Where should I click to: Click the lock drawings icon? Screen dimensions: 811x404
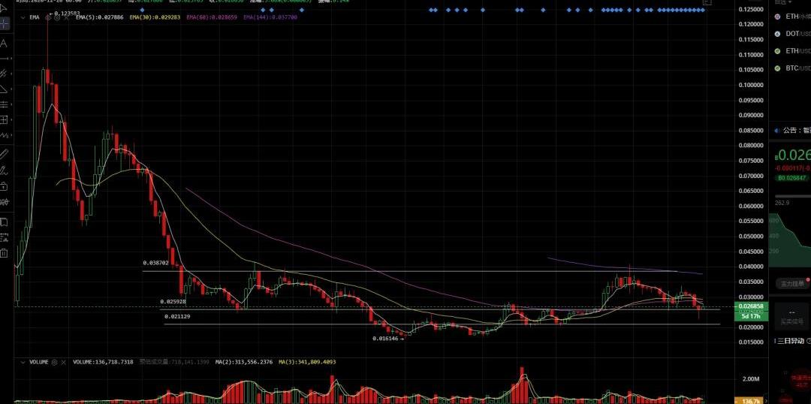[x=5, y=186]
